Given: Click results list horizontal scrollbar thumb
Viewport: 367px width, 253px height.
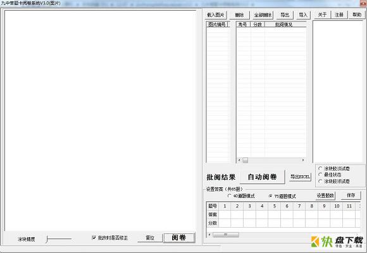Looking at the screenshot, I should [x=245, y=160].
